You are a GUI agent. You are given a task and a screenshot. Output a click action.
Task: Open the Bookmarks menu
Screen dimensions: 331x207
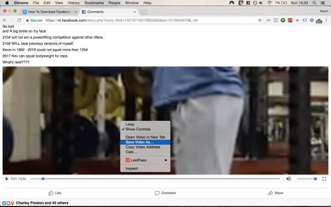tap(94, 3)
